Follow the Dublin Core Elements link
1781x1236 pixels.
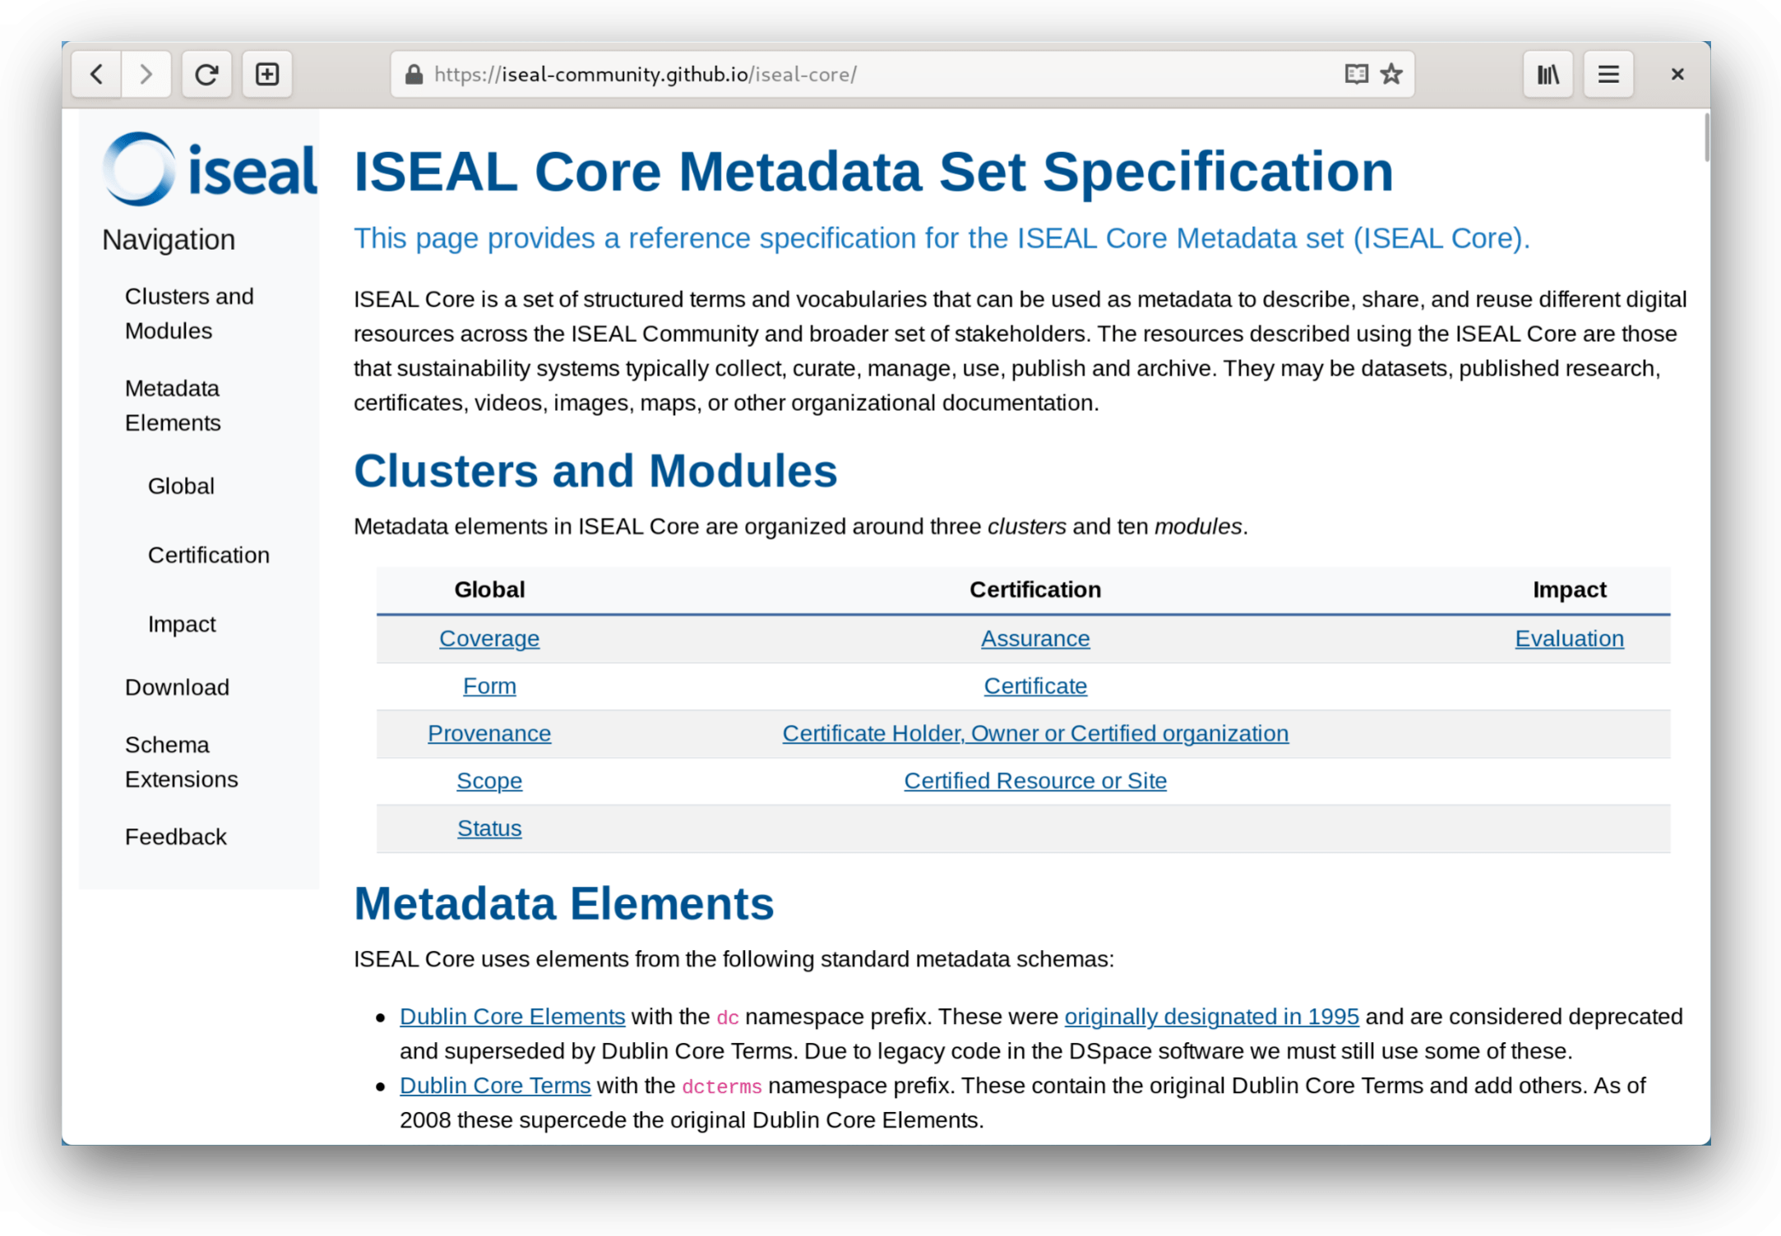point(512,1017)
